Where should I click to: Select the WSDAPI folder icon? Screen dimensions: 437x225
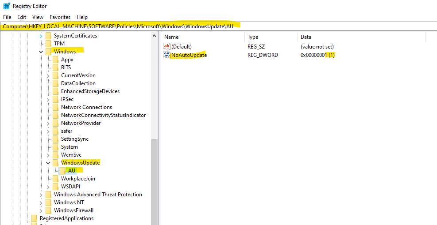click(x=56, y=186)
